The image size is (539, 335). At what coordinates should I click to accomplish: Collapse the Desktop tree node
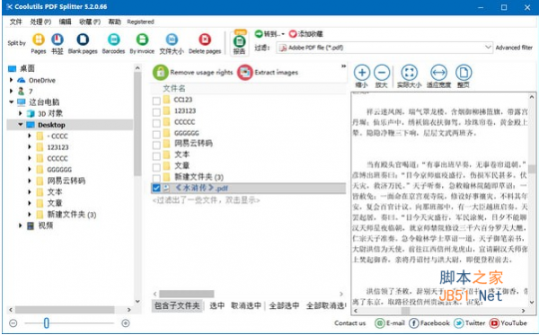pos(21,125)
